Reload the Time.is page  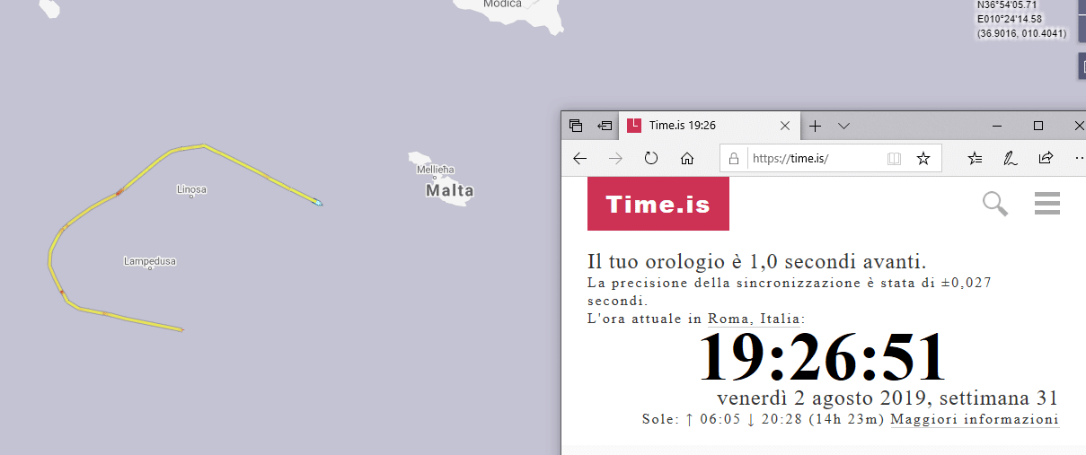[651, 159]
